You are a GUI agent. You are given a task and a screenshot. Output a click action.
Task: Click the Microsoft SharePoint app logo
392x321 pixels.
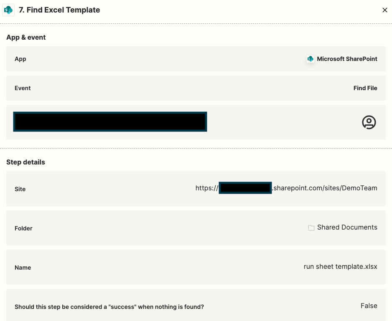click(x=311, y=59)
